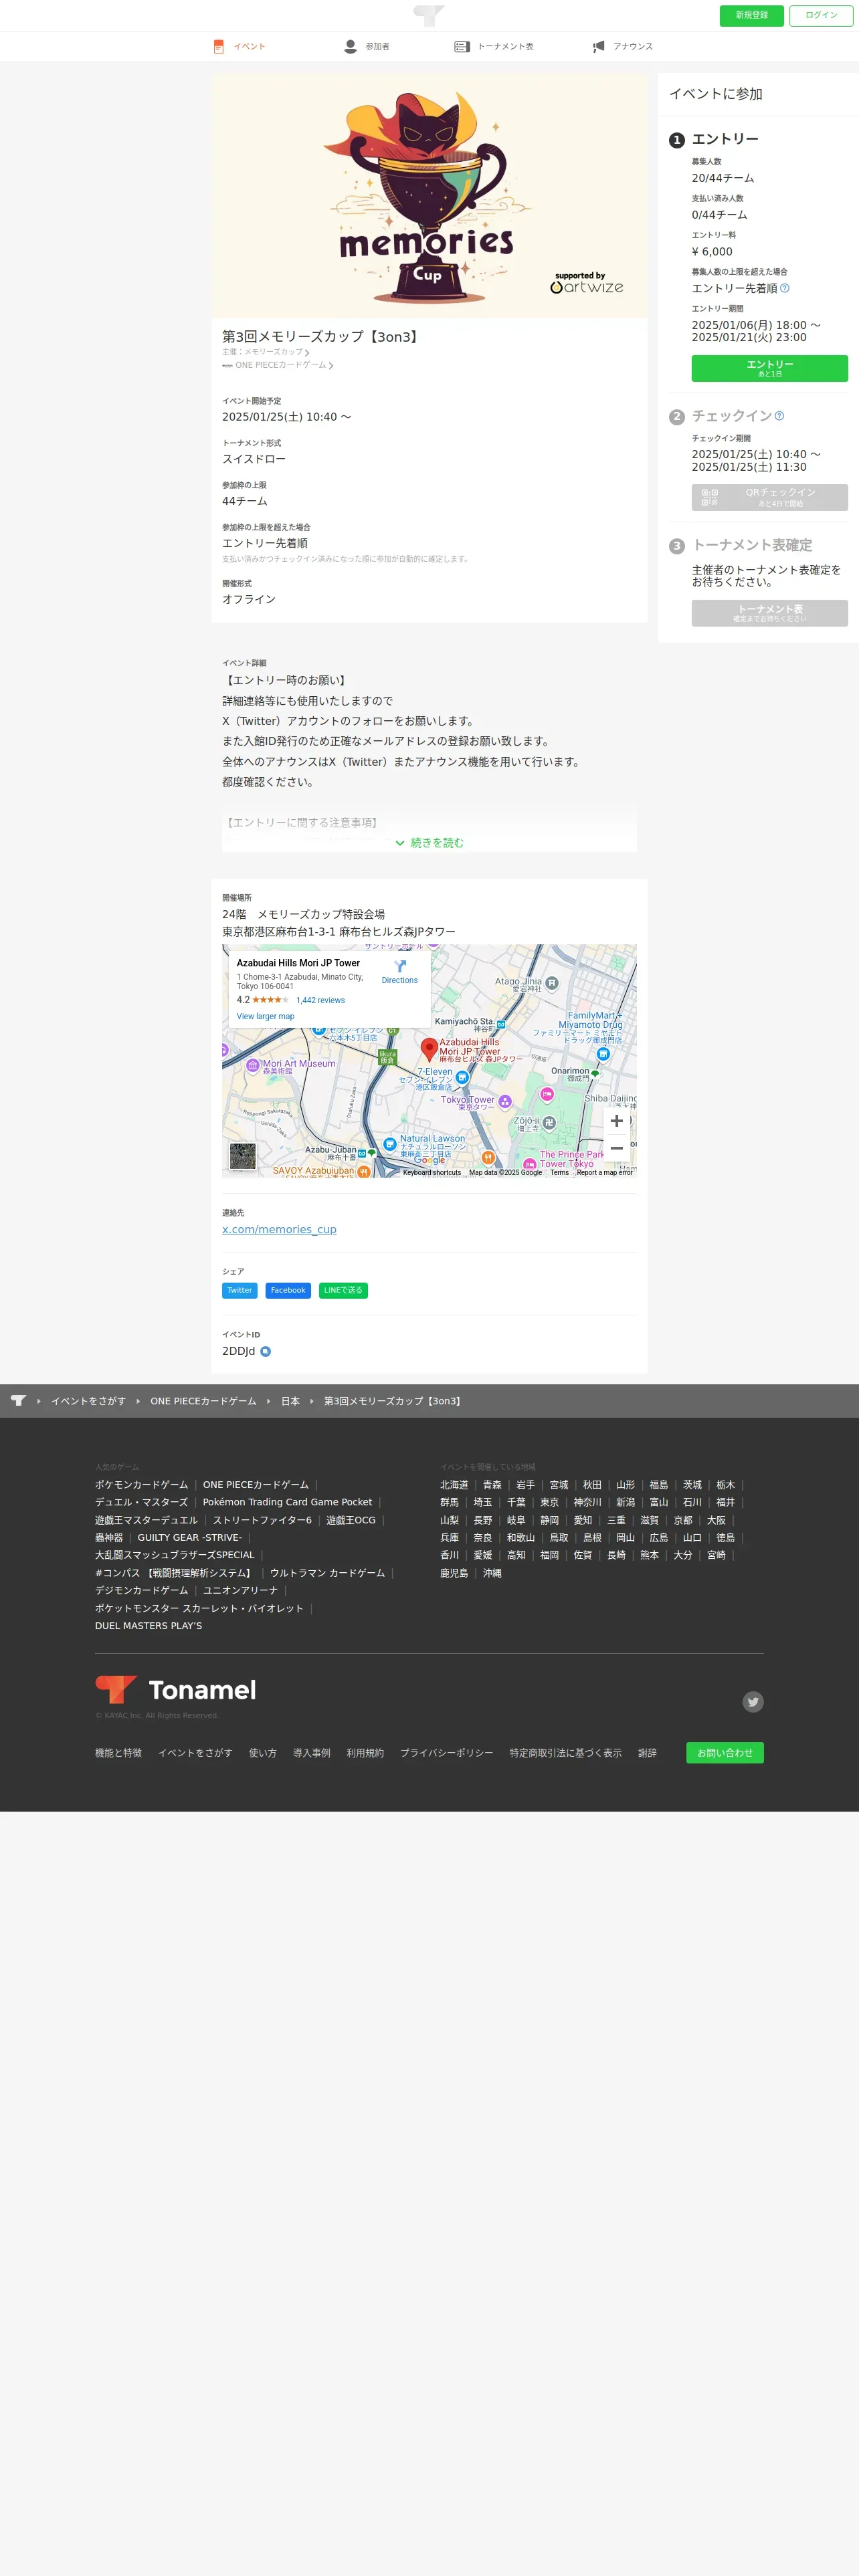
Task: Click help icon next to チェックイン heading
Action: tap(779, 416)
